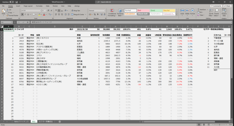Image resolution: width=234 pixels, height=126 pixels.
Task: Click the Merge & Center icon
Action: click(79, 14)
